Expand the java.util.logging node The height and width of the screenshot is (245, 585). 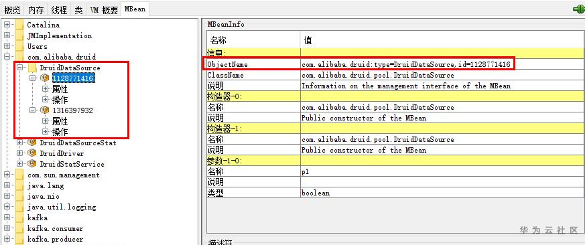7,207
